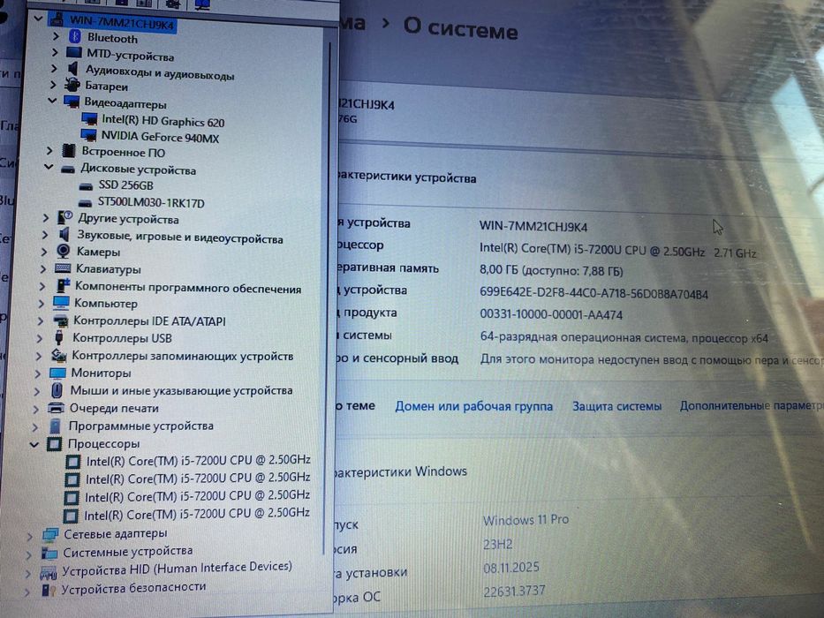Select Мыши и иные указывающие устройства icon
This screenshot has height=618, width=824.
tap(57, 390)
